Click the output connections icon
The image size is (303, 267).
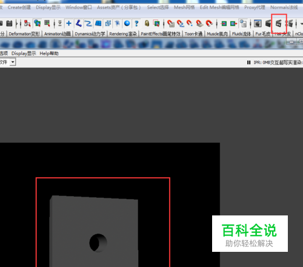pyautogui.click(x=233, y=24)
